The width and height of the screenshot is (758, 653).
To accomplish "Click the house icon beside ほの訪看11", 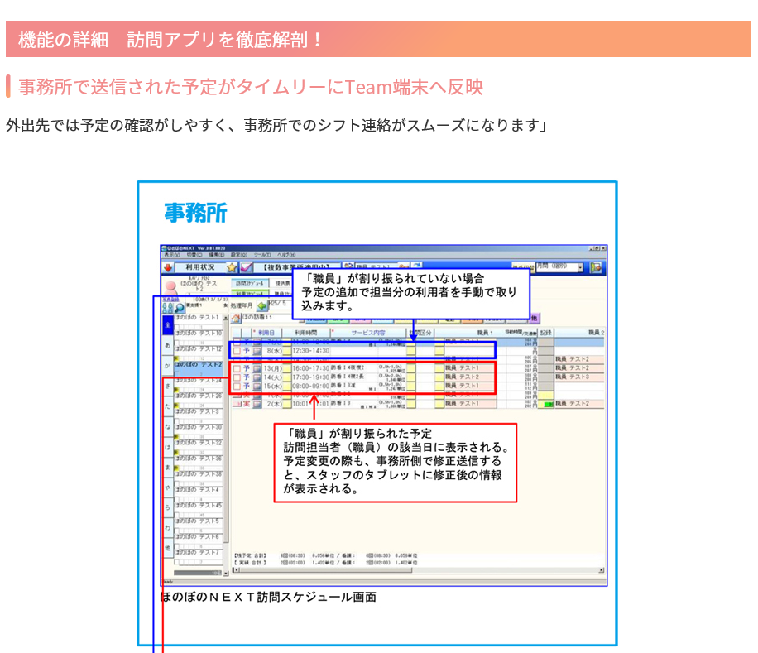I will (x=236, y=318).
